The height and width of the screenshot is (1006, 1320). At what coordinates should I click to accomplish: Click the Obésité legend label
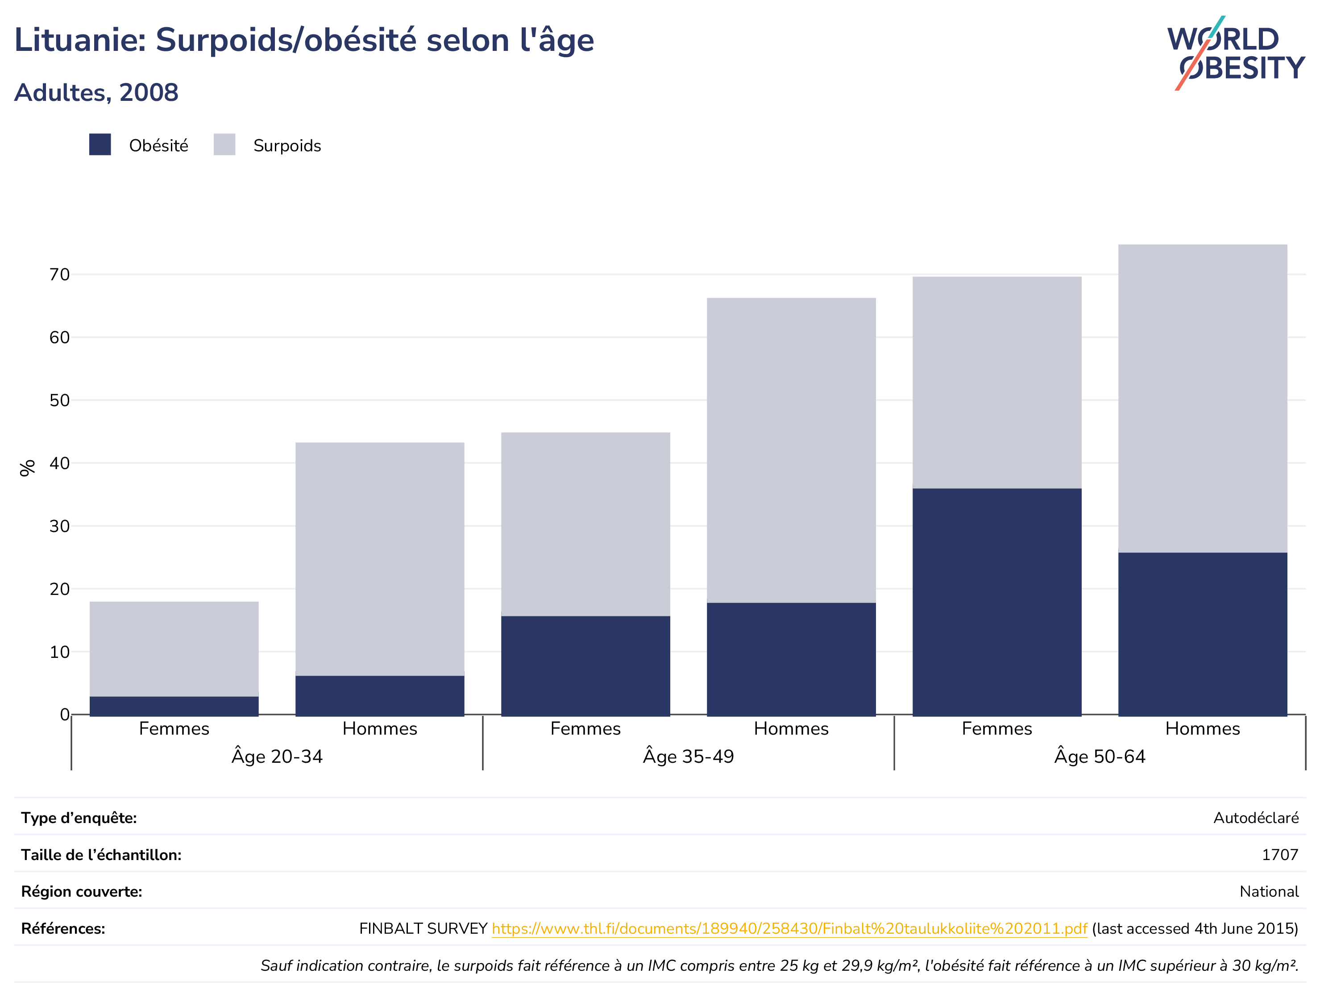pos(158,145)
